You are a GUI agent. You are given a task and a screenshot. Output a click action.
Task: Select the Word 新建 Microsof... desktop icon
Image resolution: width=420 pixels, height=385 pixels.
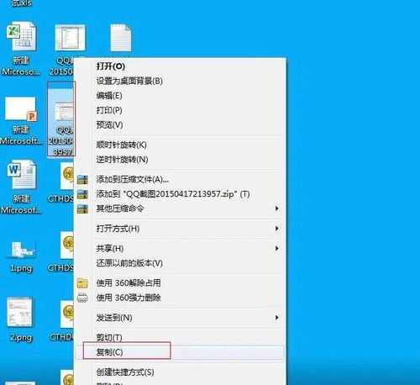21,187
